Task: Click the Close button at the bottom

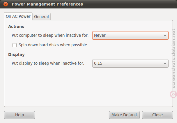Action: pyautogui.click(x=157, y=115)
